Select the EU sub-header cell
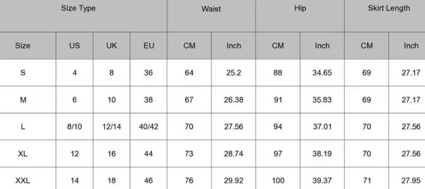The width and height of the screenshot is (425, 189). point(148,46)
